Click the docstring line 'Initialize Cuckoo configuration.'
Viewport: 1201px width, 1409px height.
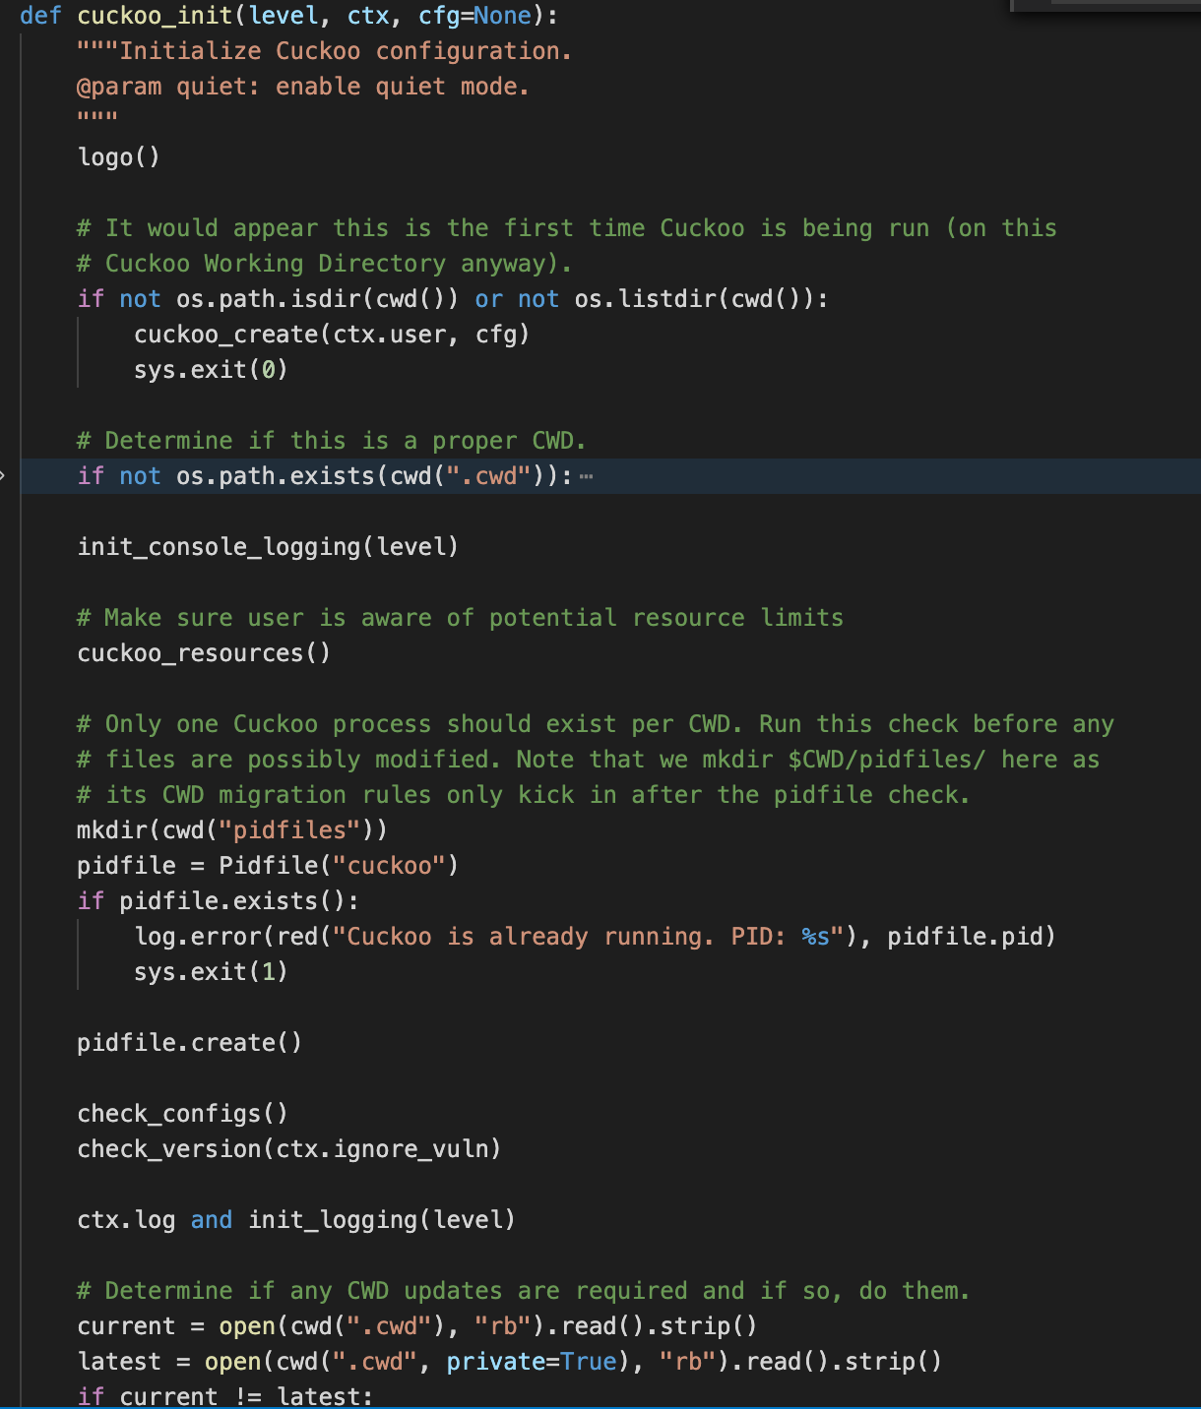[x=325, y=51]
